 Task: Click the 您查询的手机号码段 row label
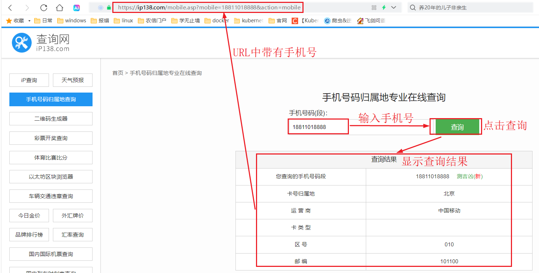coord(301,176)
